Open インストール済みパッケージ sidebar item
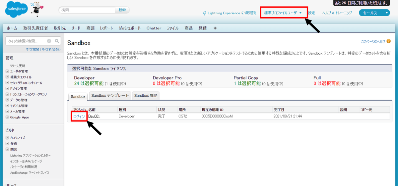Image resolution: width=398 pixels, height=186 pixels. (26, 161)
